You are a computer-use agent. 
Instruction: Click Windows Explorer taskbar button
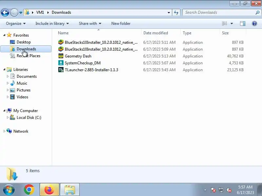[69, 189]
